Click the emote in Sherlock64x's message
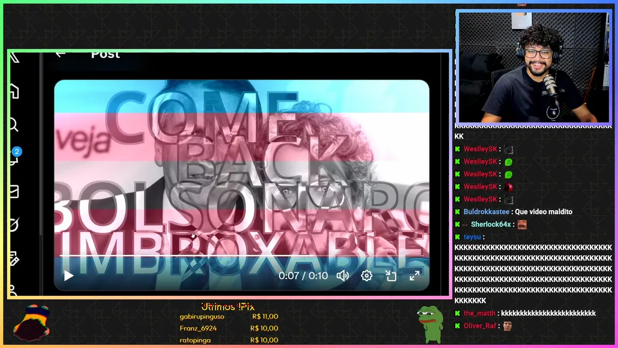This screenshot has height=348, width=618. (x=521, y=224)
